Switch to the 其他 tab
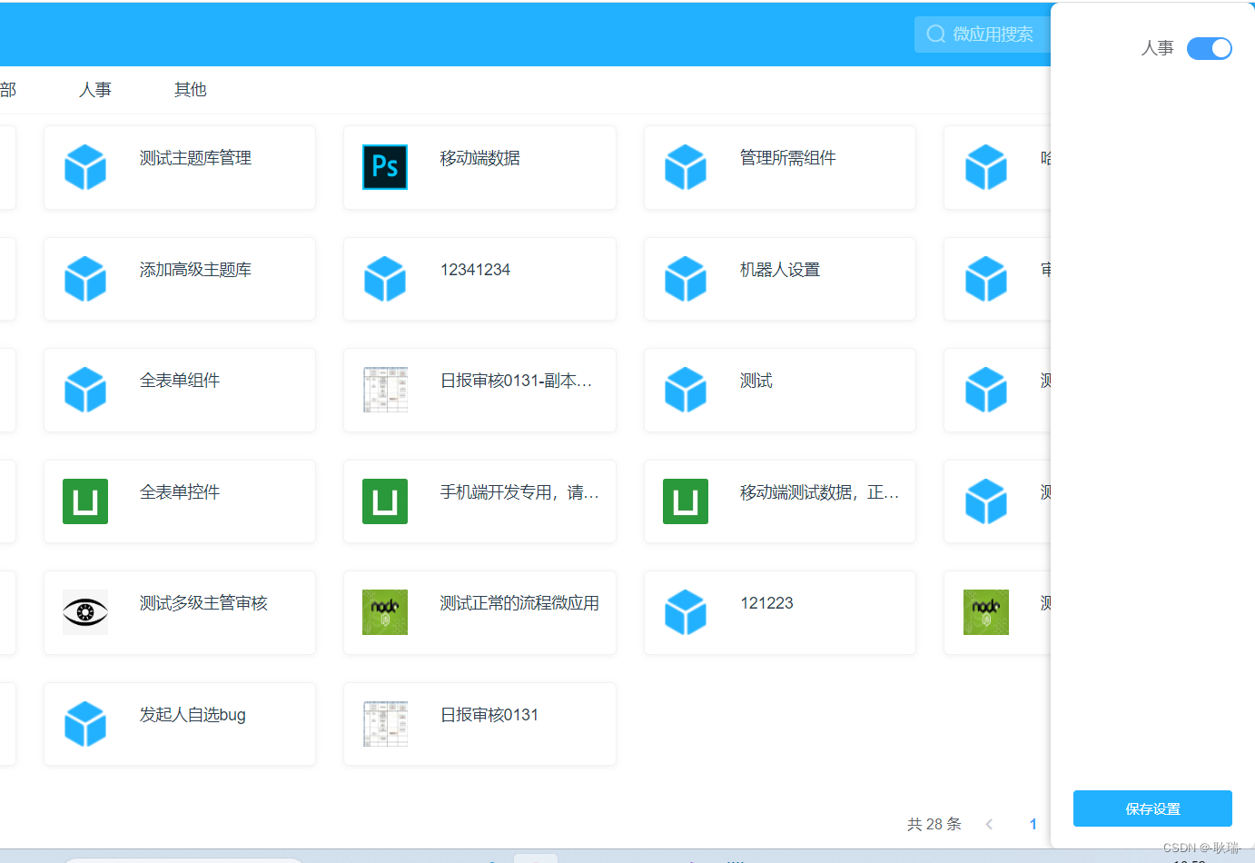Viewport: 1255px width, 863px height. [x=191, y=90]
